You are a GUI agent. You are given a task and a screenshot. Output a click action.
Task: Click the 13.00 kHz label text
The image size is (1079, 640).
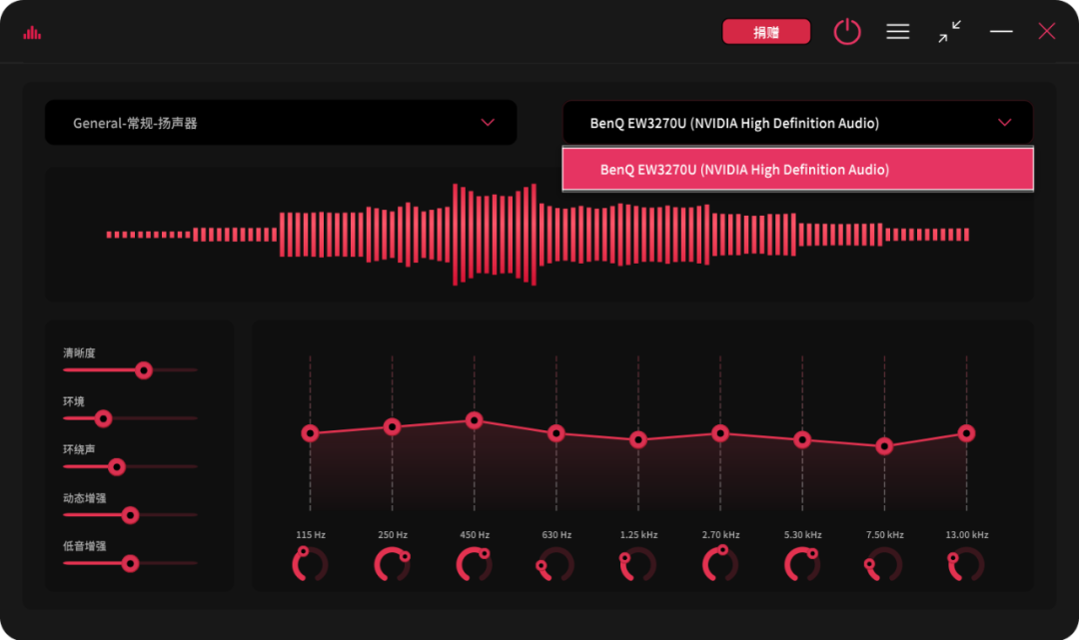tap(967, 535)
